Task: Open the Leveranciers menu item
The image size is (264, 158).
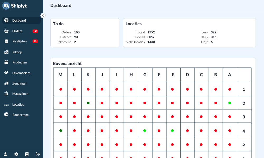Action: 21,73
